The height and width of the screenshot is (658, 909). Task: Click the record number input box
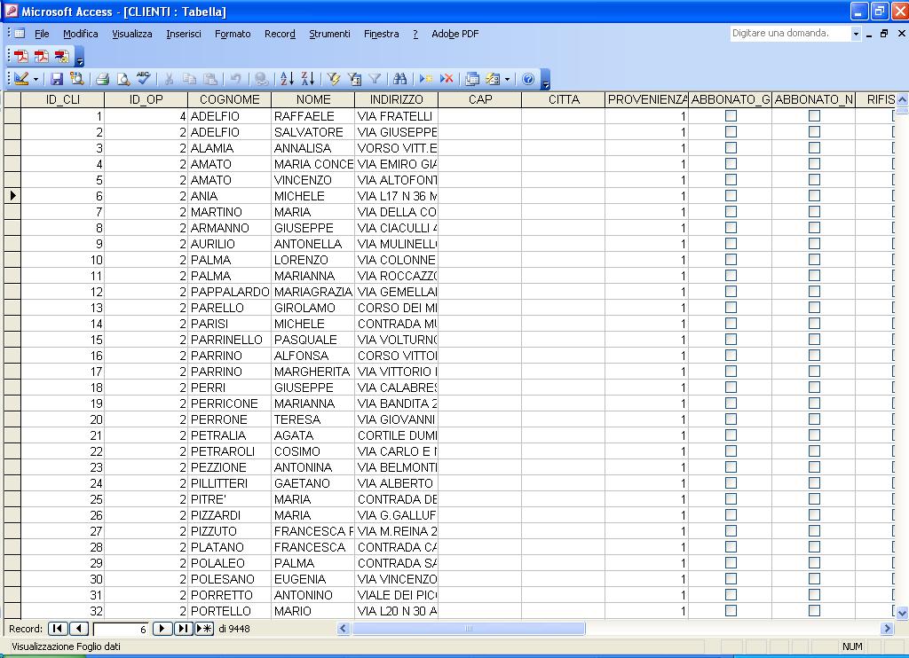pos(120,629)
